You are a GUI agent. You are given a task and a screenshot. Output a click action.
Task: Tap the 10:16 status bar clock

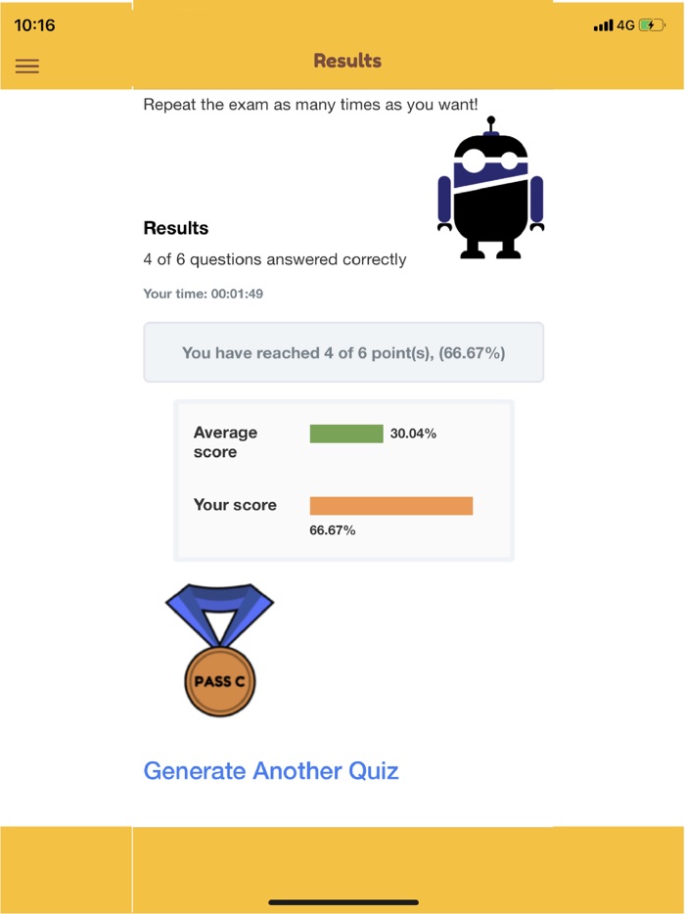click(x=35, y=25)
